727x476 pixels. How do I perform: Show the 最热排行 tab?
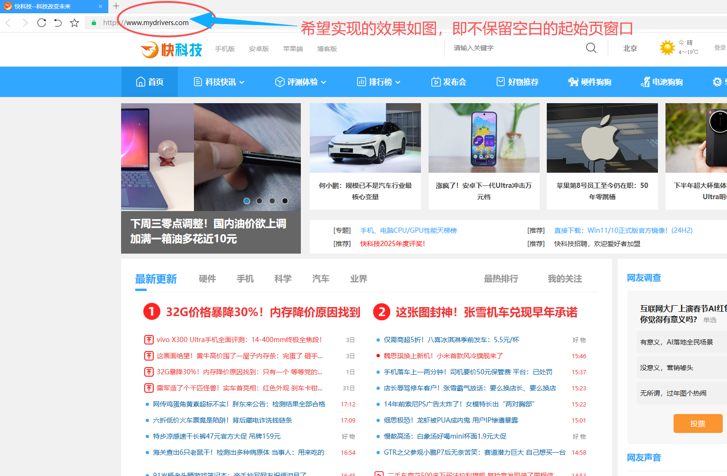501,279
